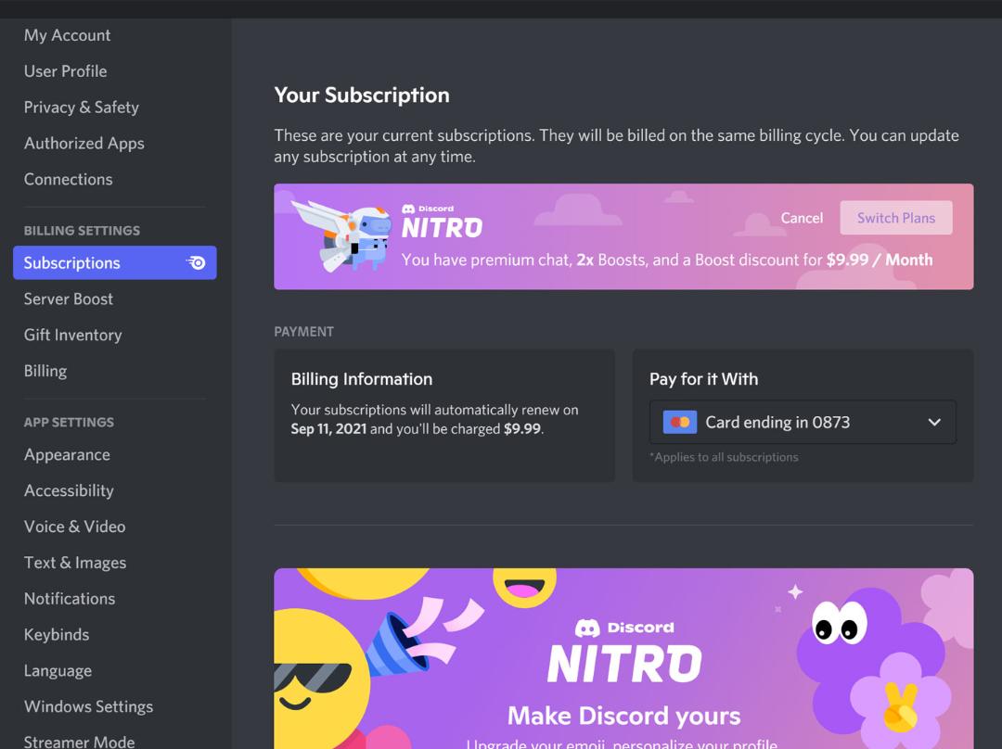Open Language settings
The image size is (1002, 749).
click(x=58, y=670)
